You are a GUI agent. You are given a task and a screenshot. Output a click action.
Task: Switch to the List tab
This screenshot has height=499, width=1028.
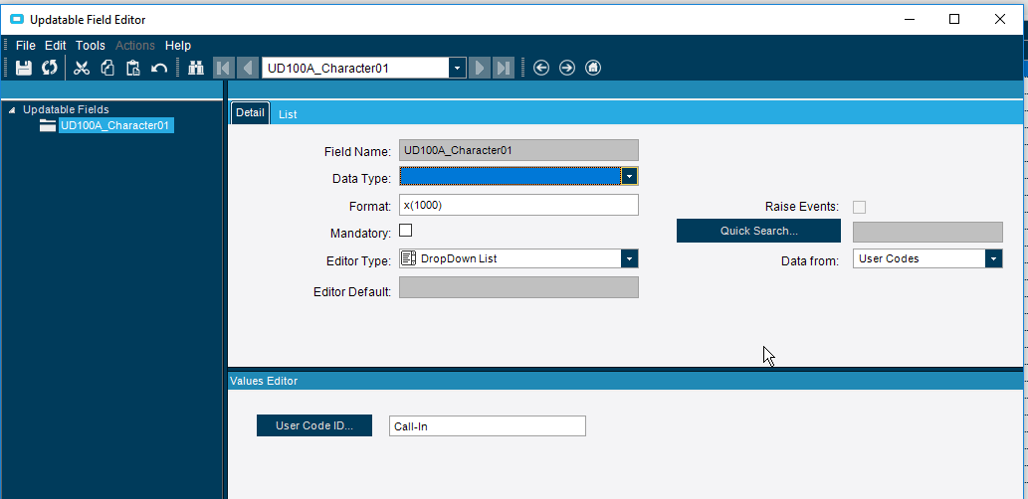click(x=288, y=114)
